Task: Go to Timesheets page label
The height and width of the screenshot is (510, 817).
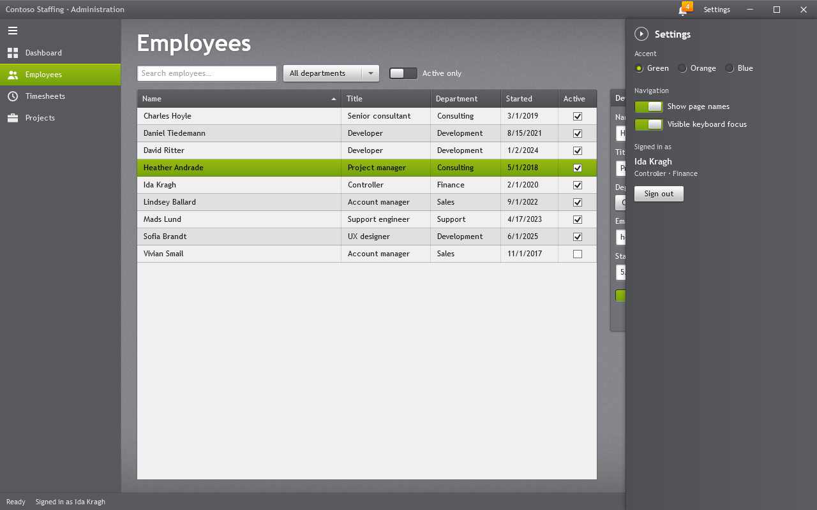Action: point(45,96)
